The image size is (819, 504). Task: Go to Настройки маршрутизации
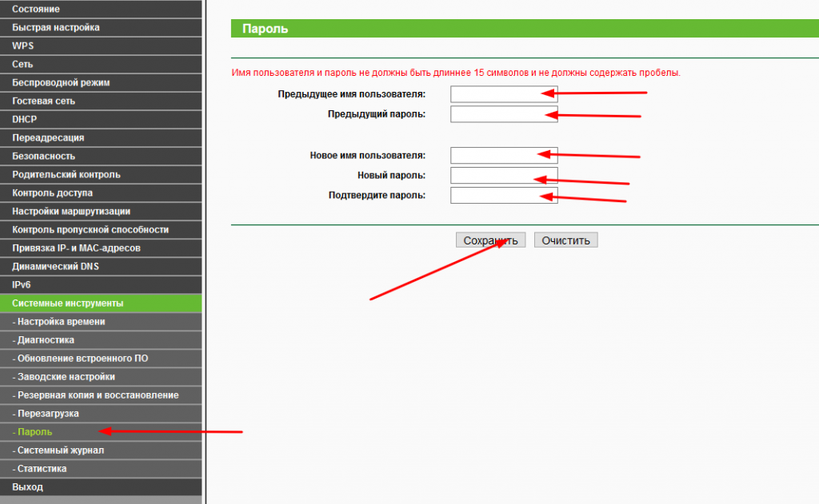coord(101,212)
